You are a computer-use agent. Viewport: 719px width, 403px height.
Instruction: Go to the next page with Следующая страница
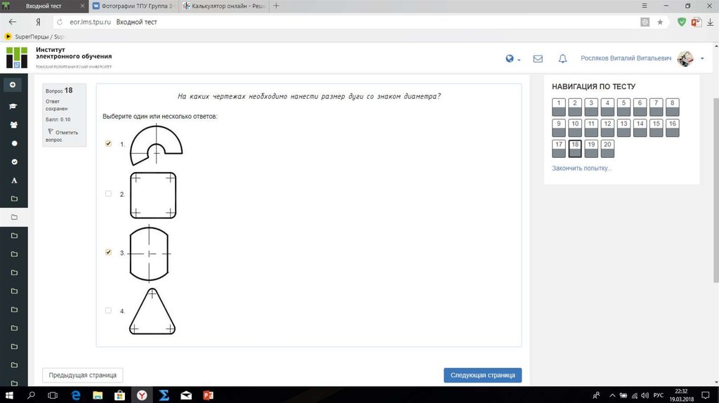482,375
